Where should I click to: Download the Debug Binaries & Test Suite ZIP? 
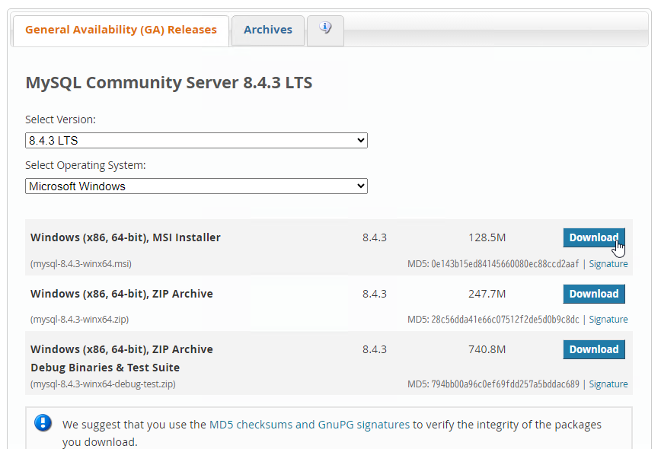(x=594, y=349)
